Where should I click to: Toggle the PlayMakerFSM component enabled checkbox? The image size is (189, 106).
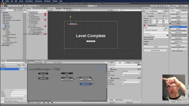click(x=146, y=26)
